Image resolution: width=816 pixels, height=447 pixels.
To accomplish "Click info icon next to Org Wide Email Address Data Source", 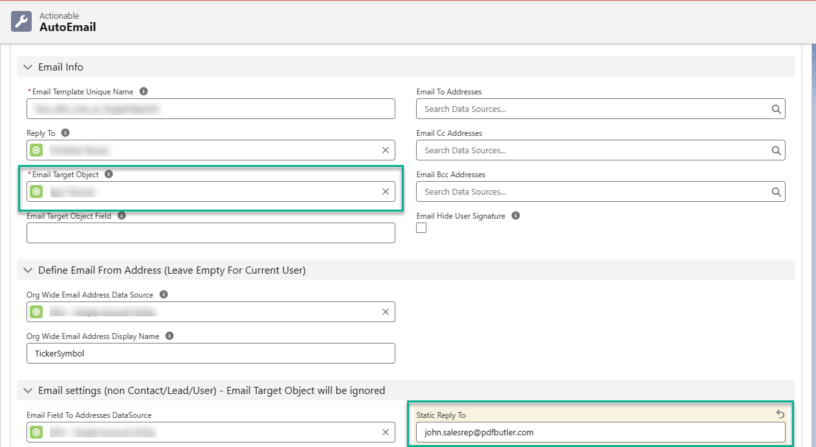I will 164,295.
